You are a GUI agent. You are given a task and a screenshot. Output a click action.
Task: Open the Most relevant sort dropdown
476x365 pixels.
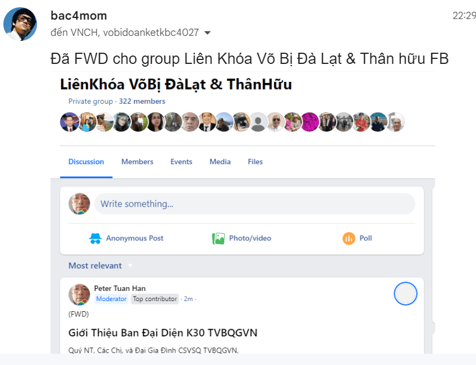coord(130,266)
